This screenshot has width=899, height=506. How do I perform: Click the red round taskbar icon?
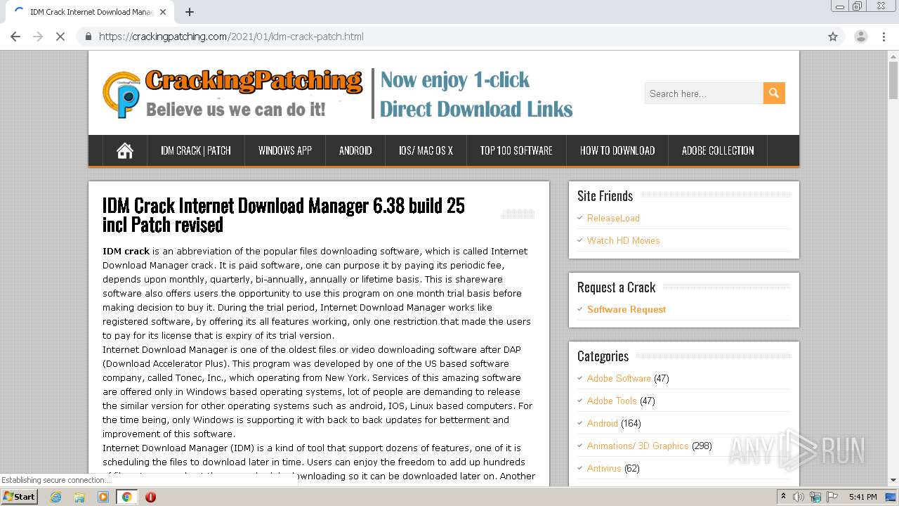click(150, 497)
